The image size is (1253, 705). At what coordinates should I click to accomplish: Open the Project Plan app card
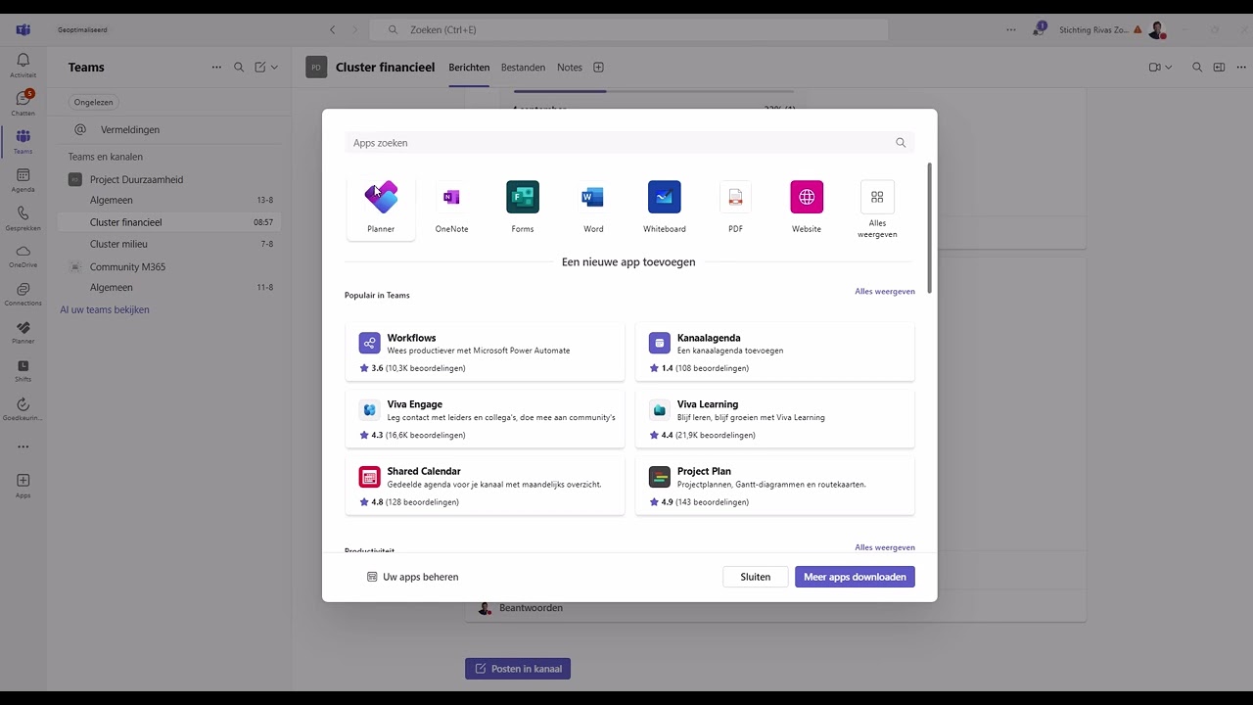[x=774, y=486]
